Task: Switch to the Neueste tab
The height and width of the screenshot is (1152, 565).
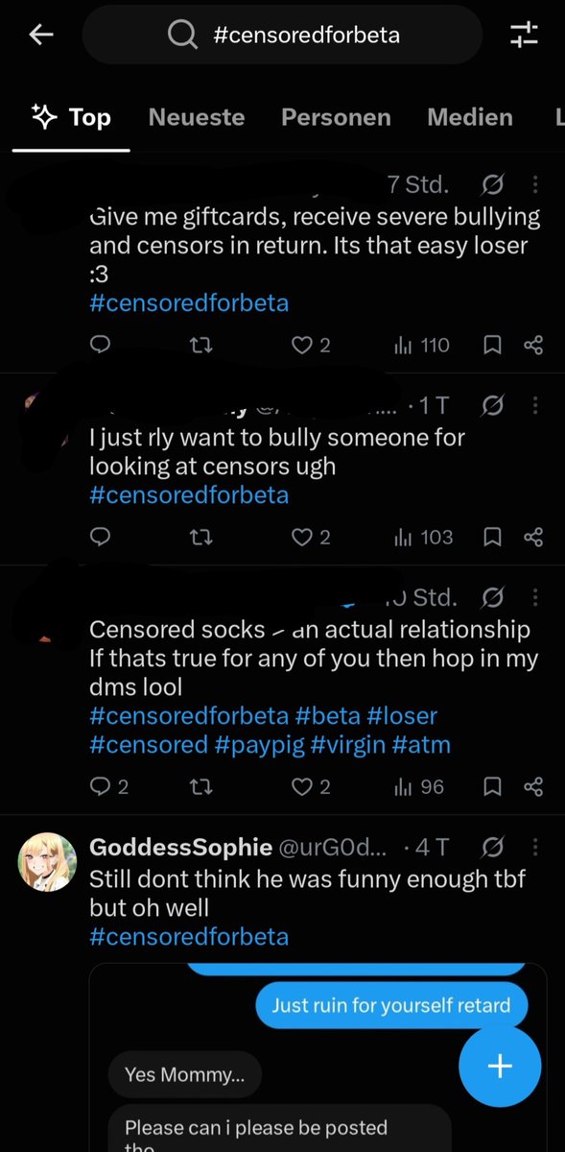Action: (x=197, y=117)
